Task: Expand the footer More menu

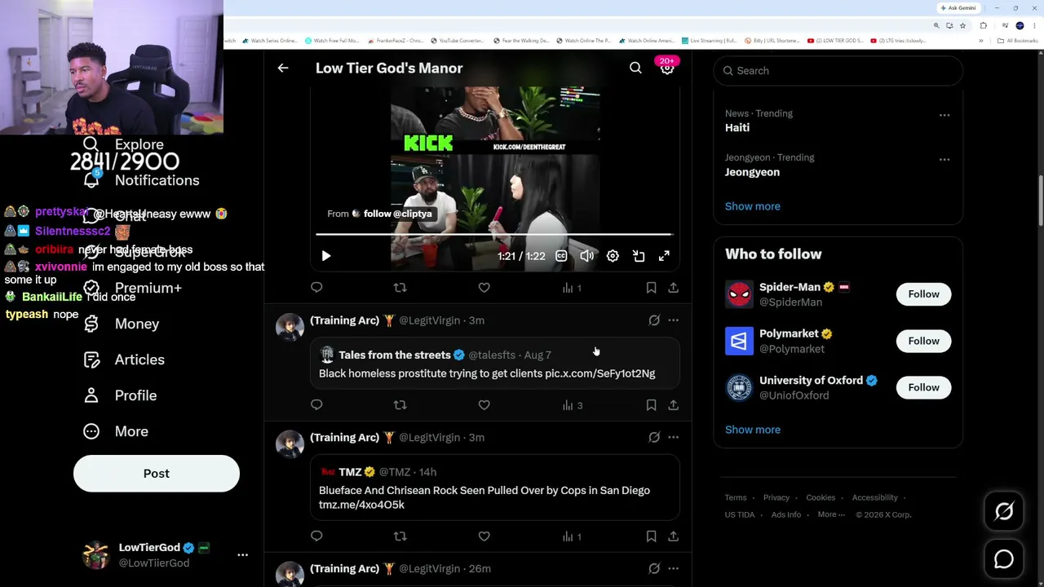Action: 831,514
